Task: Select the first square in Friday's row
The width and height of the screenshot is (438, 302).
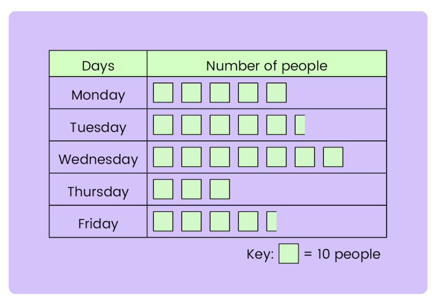Action: [x=163, y=221]
